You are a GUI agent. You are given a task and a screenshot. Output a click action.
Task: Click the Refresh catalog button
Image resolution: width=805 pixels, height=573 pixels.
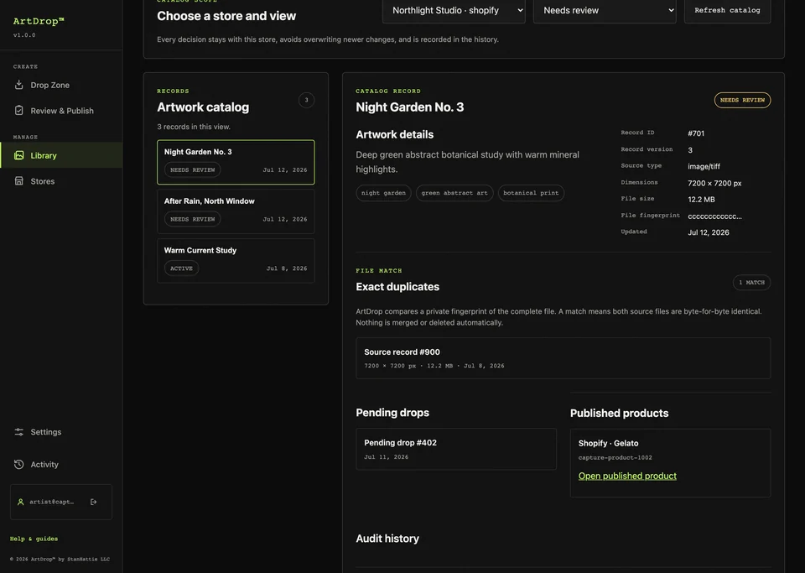point(727,10)
